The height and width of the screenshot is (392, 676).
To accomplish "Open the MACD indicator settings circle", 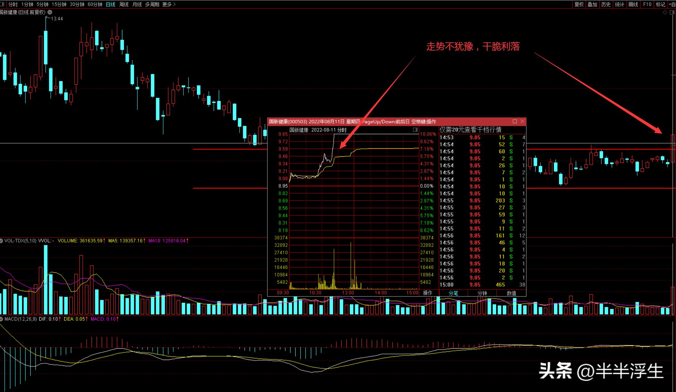I will [x=2, y=319].
